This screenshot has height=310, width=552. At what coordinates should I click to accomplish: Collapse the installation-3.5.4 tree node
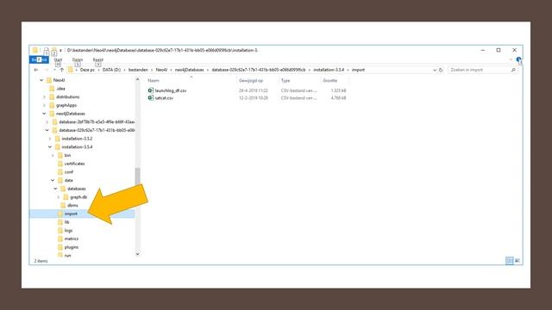pos(50,147)
